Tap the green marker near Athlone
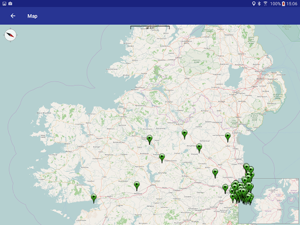 point(162,158)
